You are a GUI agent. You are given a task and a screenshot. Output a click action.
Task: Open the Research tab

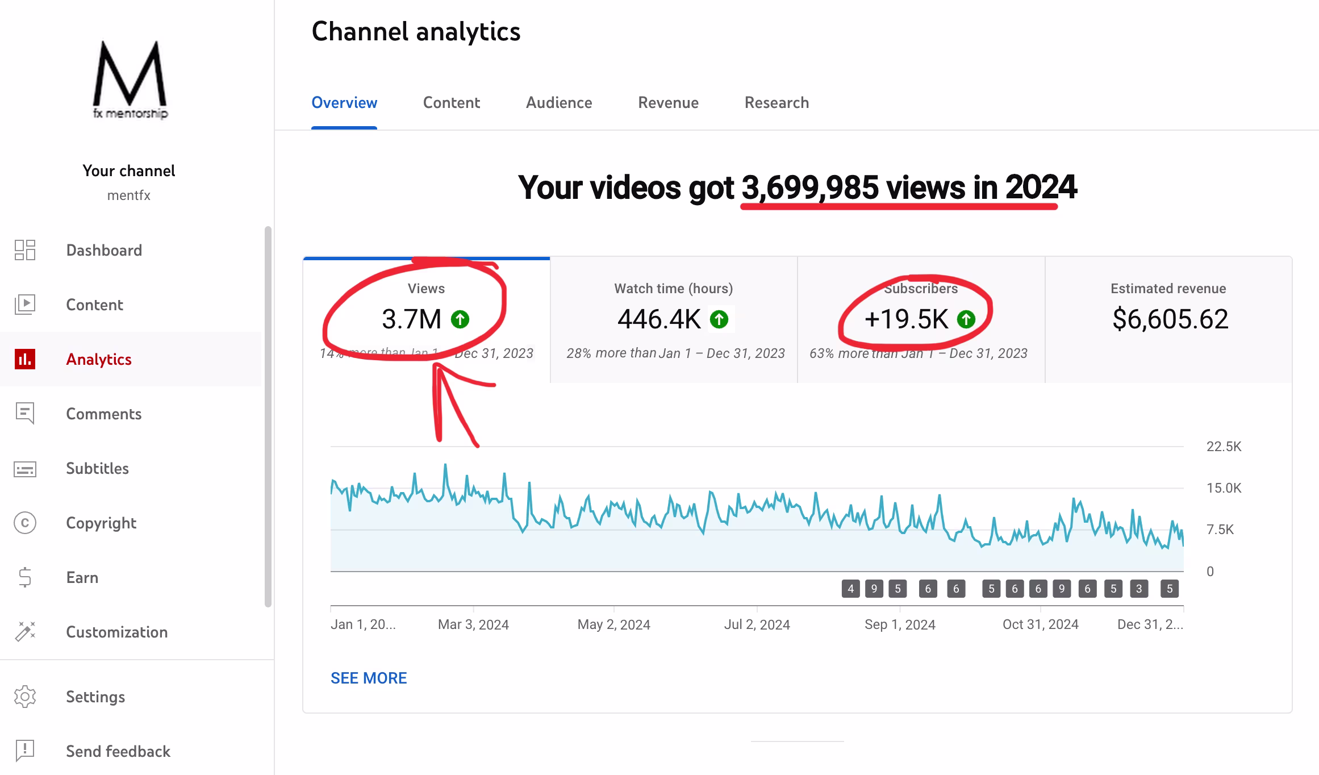click(x=777, y=103)
